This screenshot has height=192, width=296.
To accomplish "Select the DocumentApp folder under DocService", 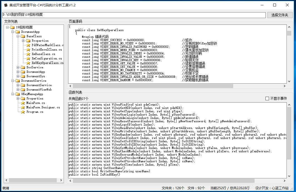I will [36, 72].
